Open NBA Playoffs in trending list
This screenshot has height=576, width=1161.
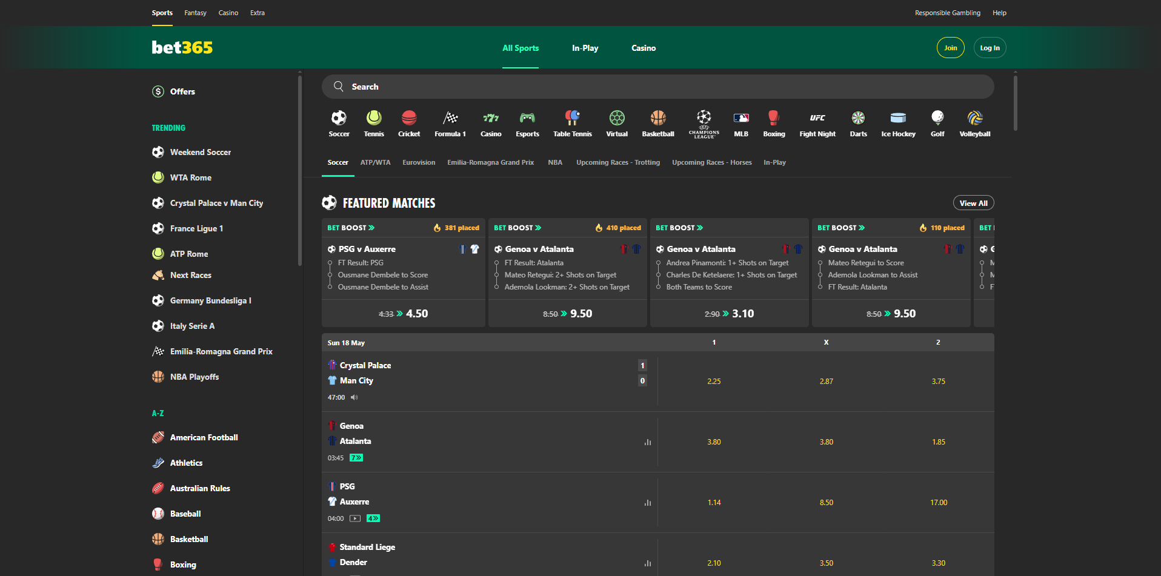click(x=195, y=377)
